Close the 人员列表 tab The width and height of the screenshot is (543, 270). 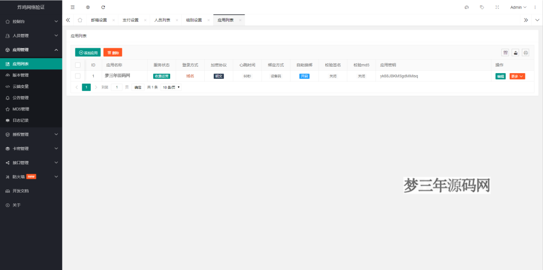pyautogui.click(x=177, y=20)
